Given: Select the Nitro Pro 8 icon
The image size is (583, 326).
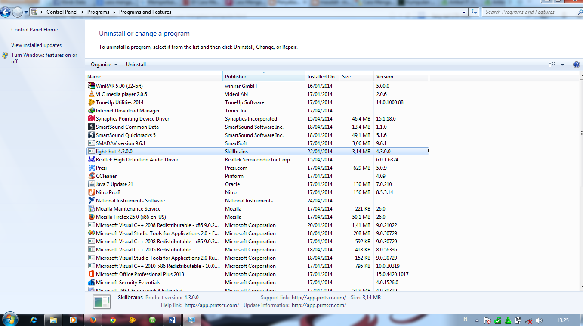Looking at the screenshot, I should pos(91,192).
